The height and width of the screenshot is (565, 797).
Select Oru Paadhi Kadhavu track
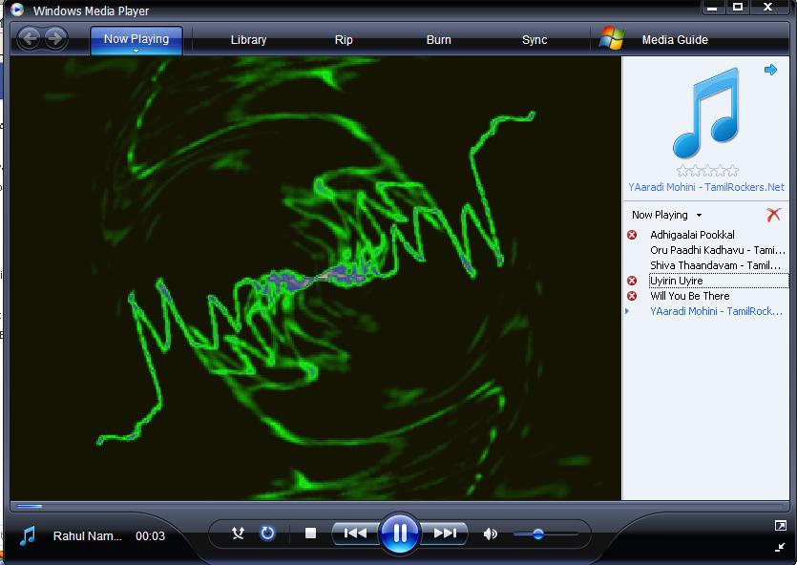point(717,250)
